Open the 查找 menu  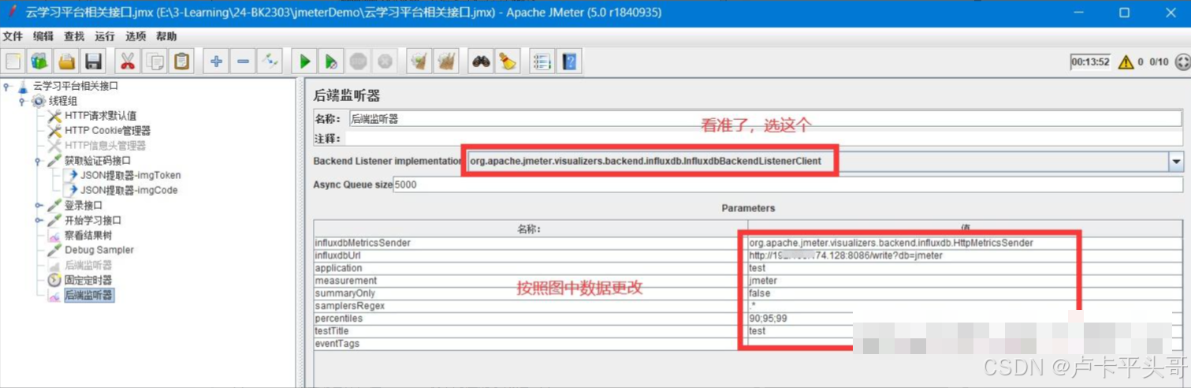[74, 36]
